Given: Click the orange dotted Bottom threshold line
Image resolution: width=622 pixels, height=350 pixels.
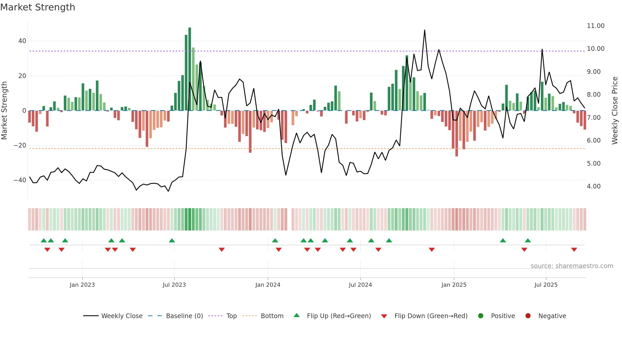Looking at the screenshot, I should coord(307,149).
